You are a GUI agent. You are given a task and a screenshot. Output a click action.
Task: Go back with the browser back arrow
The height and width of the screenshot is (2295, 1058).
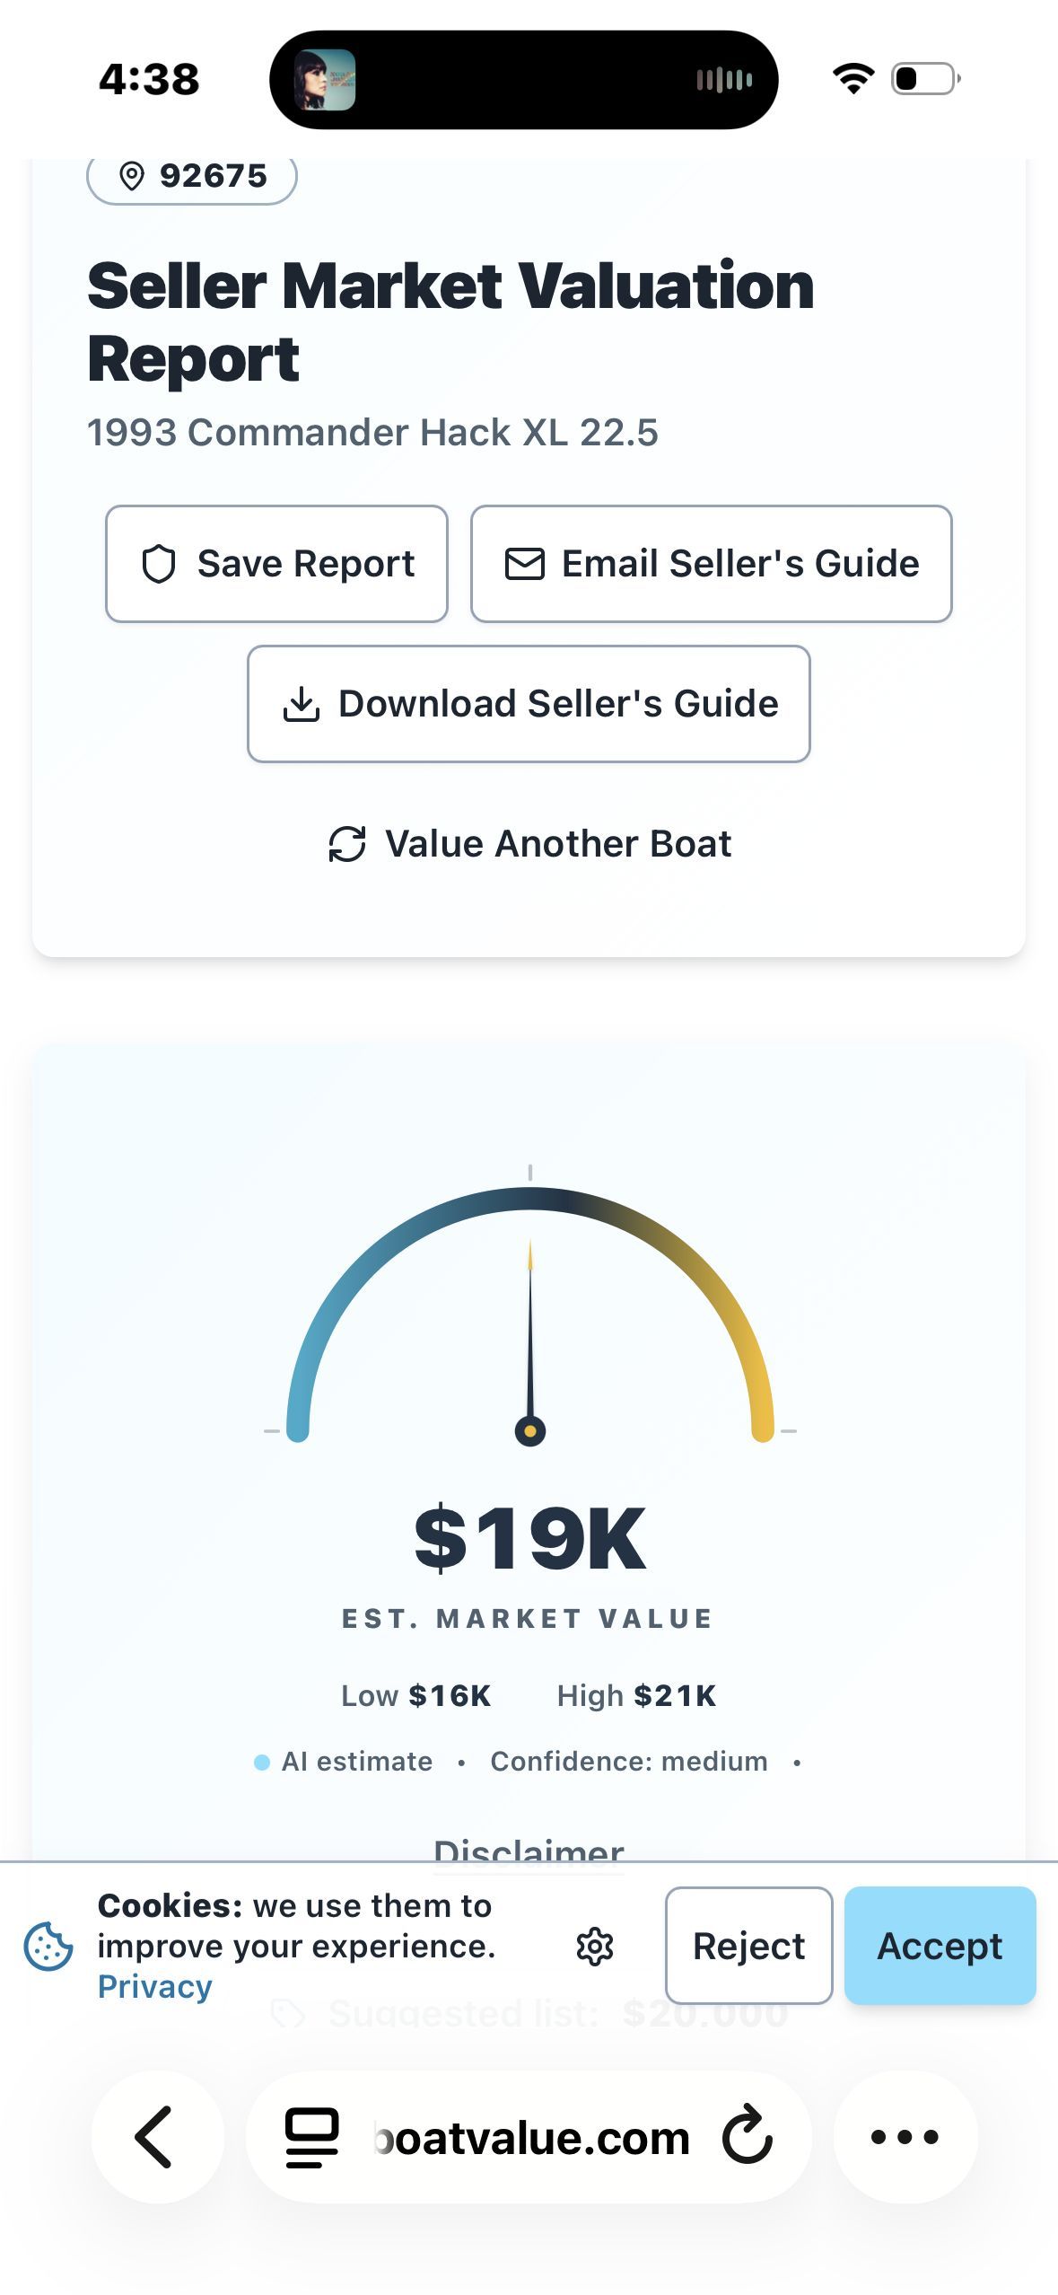(154, 2137)
